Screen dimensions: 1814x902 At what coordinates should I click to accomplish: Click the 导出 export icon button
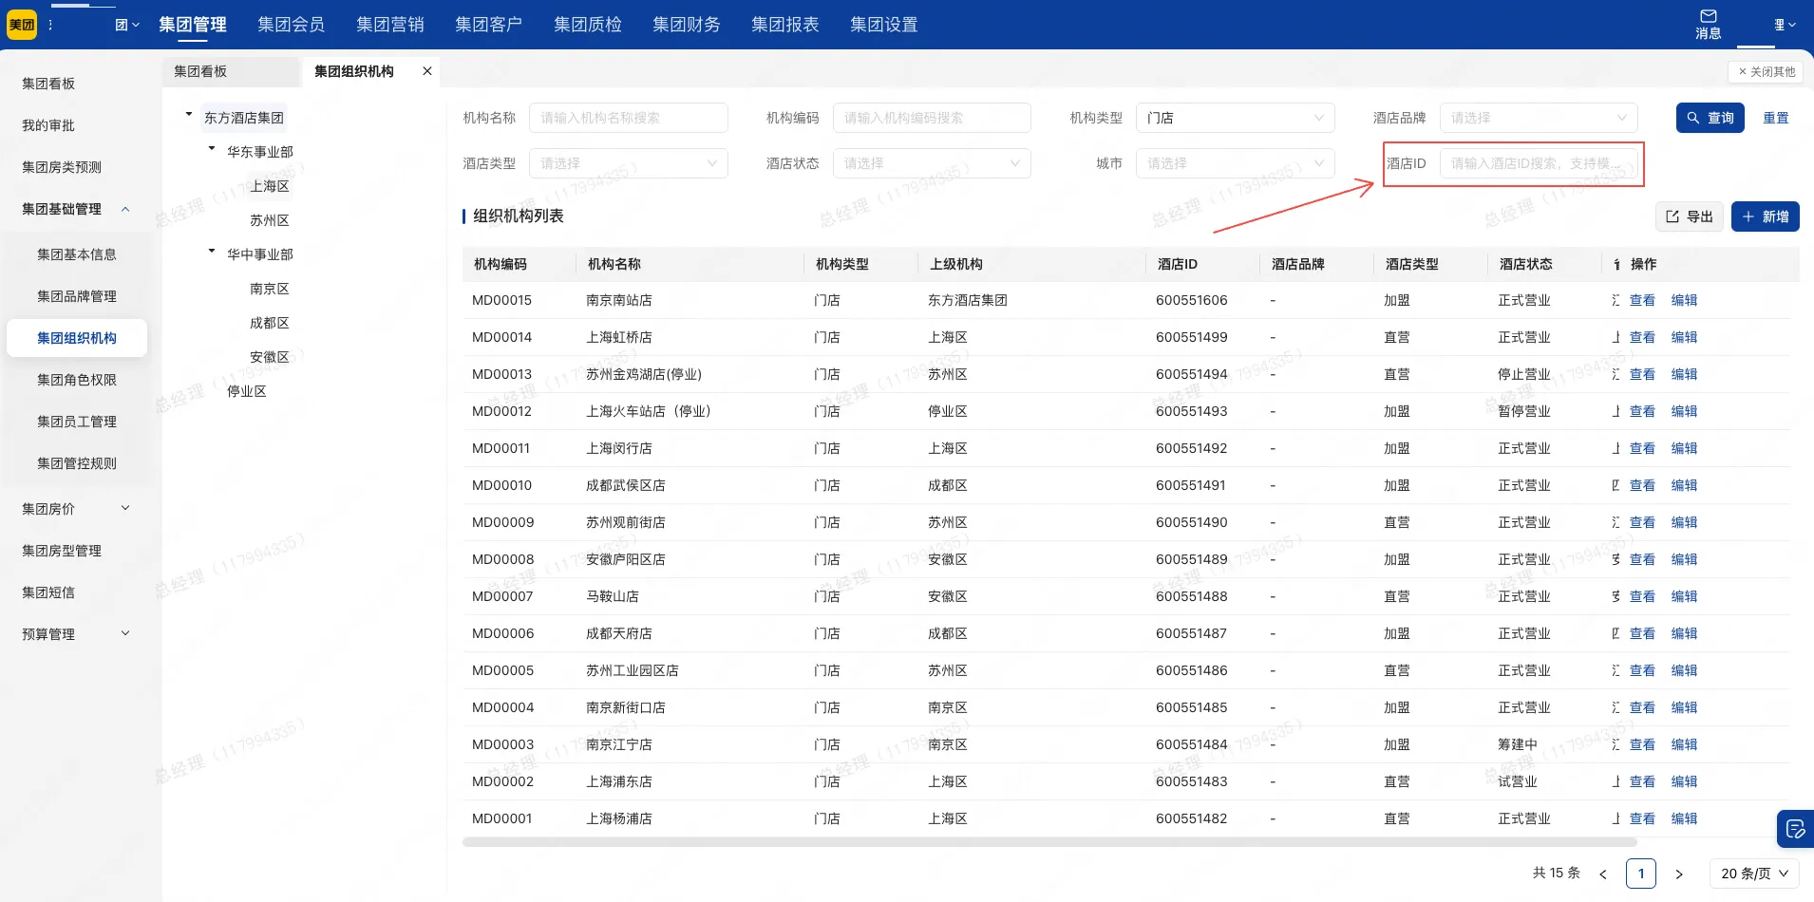(1689, 216)
